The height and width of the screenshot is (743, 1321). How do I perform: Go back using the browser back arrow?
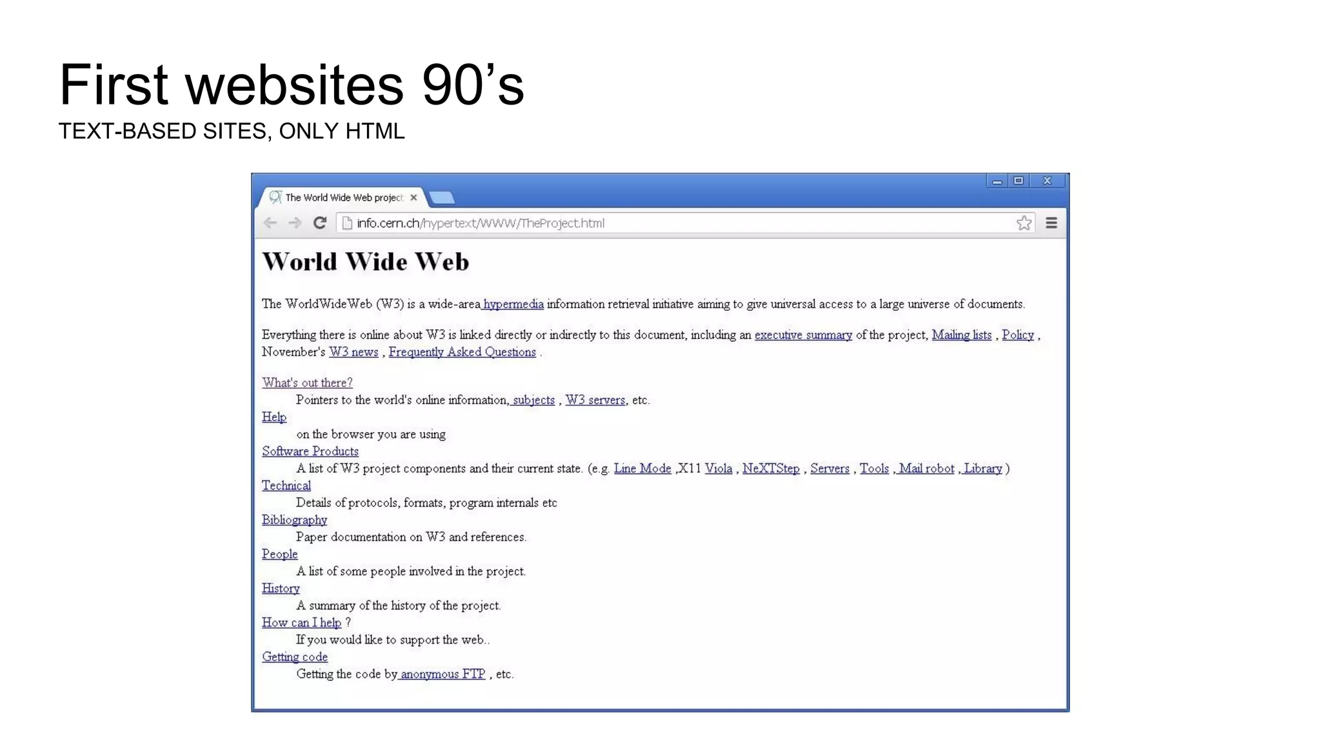[x=270, y=223]
